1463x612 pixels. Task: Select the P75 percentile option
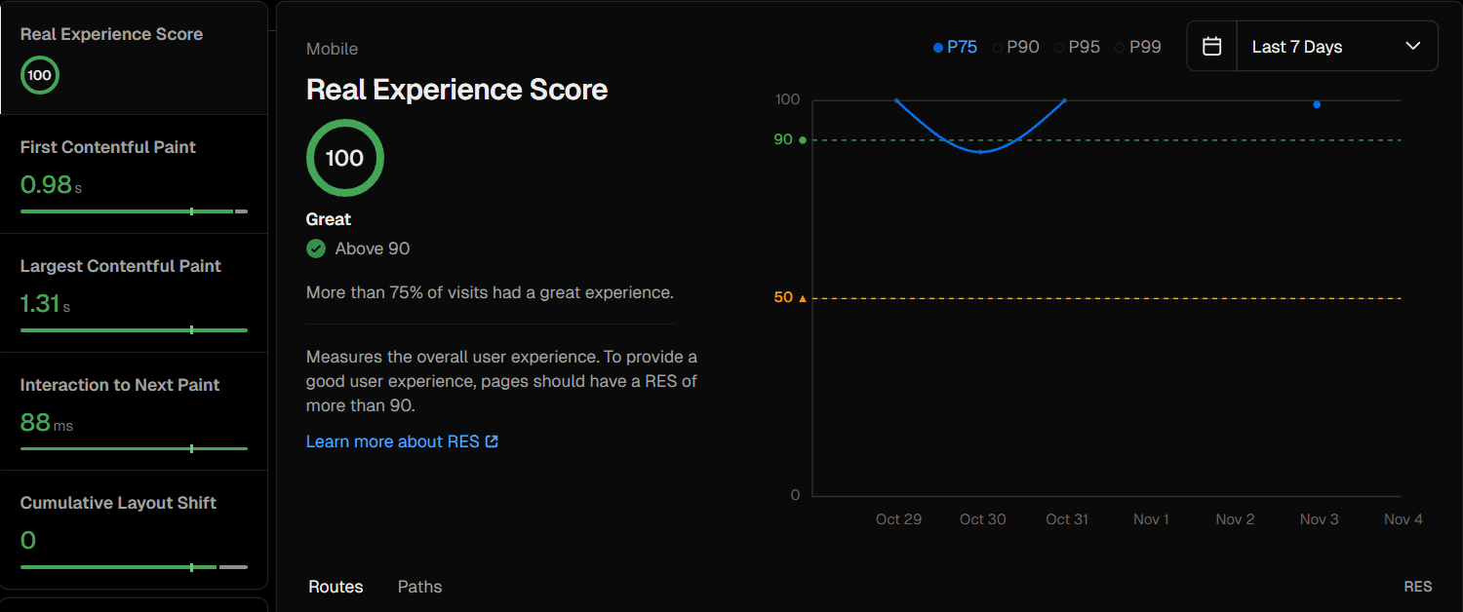coord(955,47)
